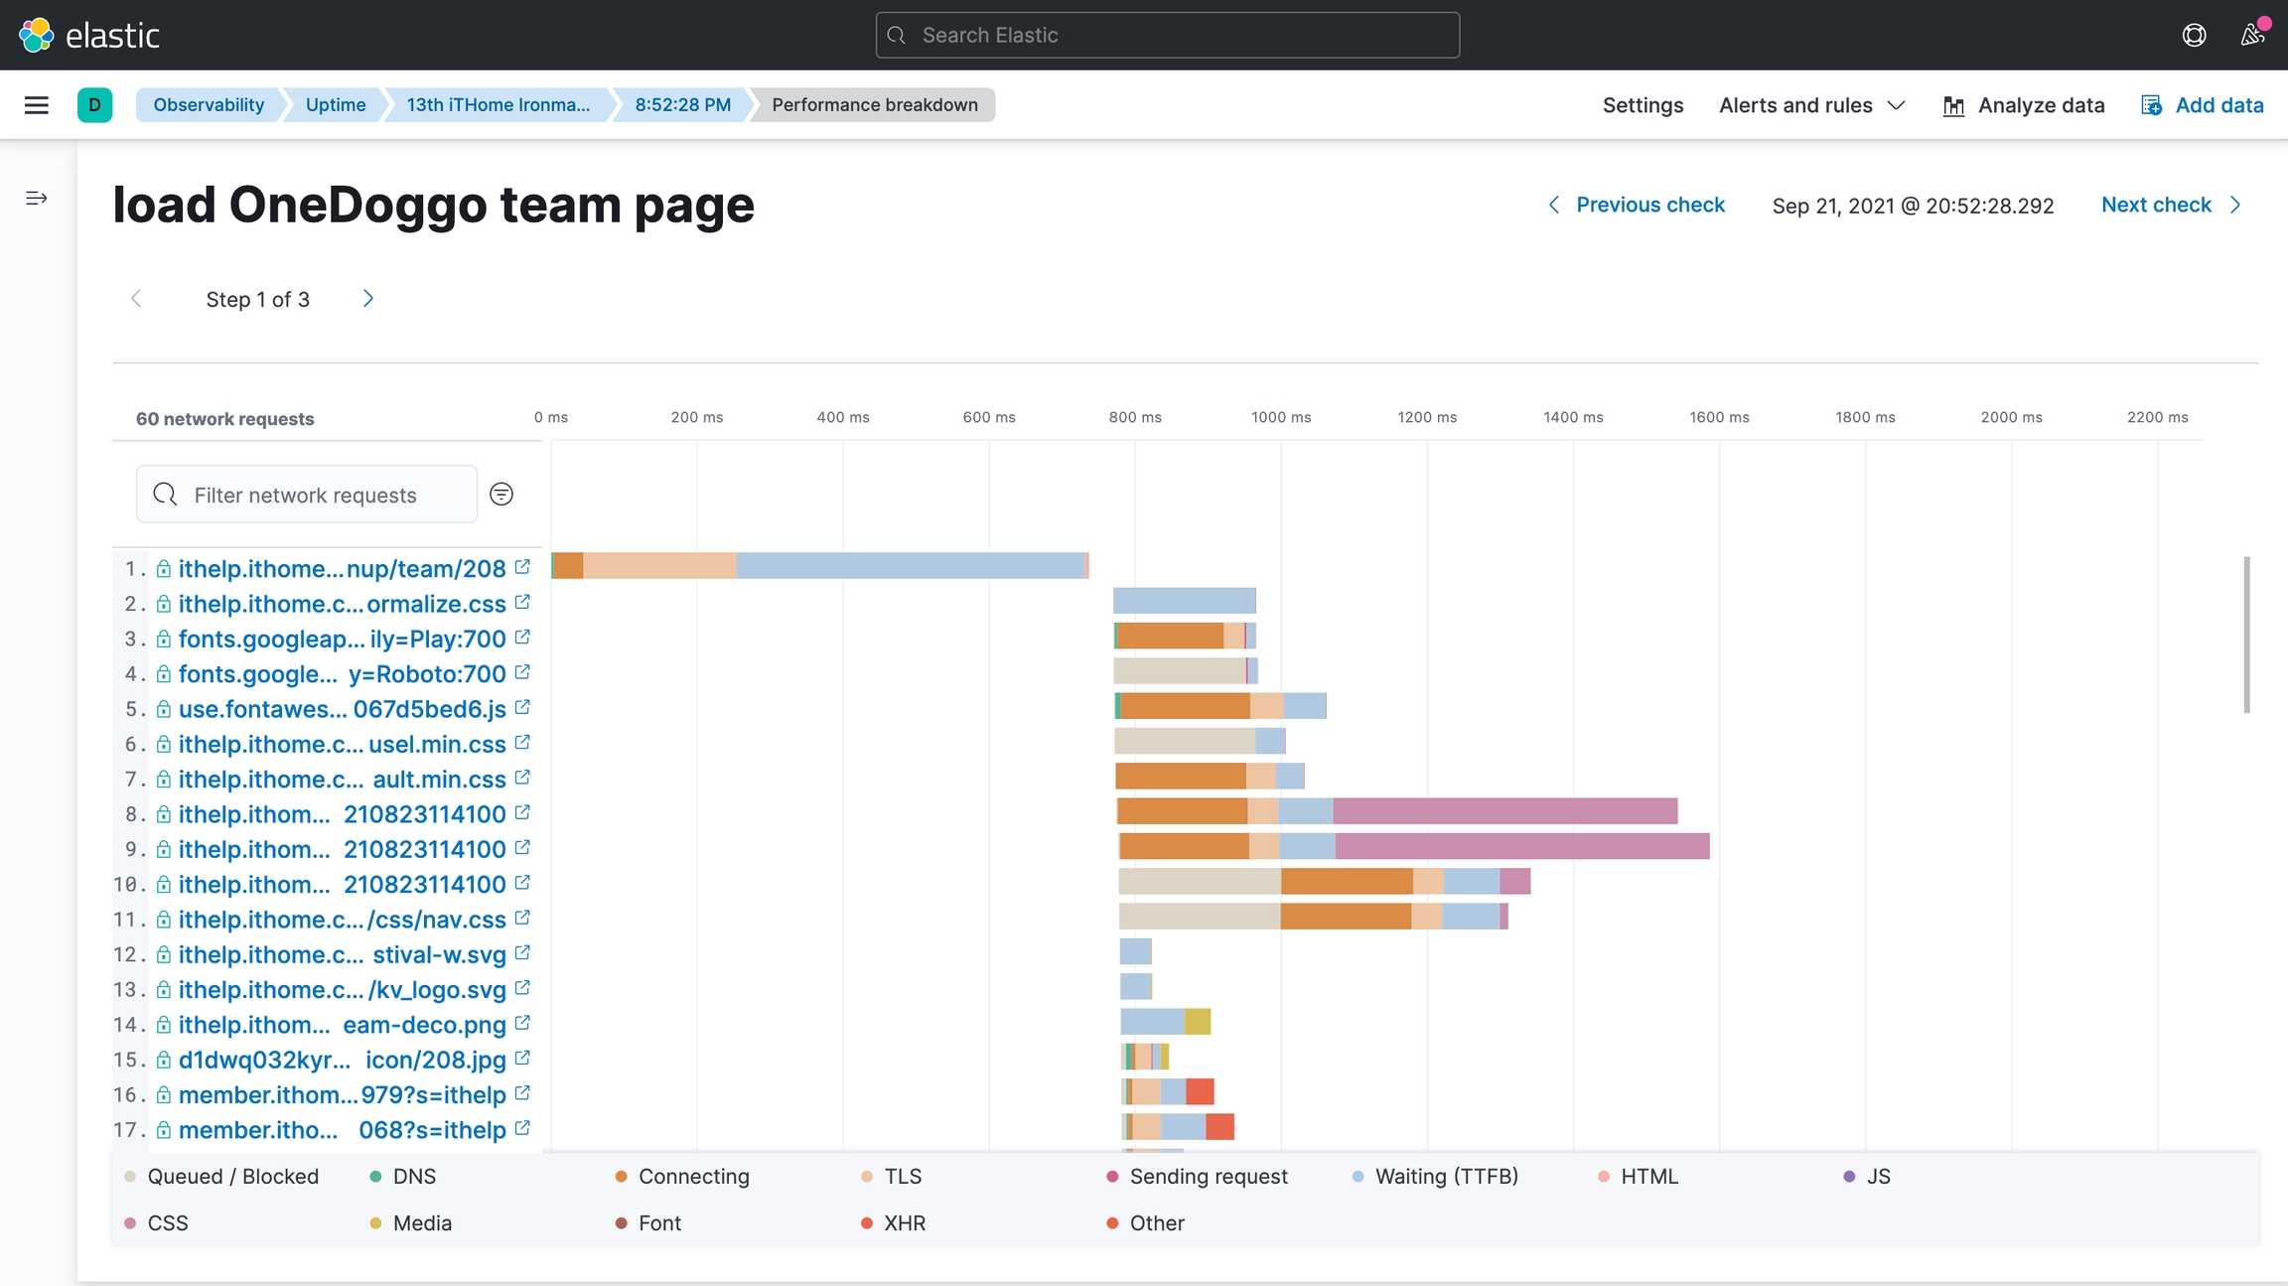
Task: Click the CSS segment of request 9 bar
Action: (1522, 846)
